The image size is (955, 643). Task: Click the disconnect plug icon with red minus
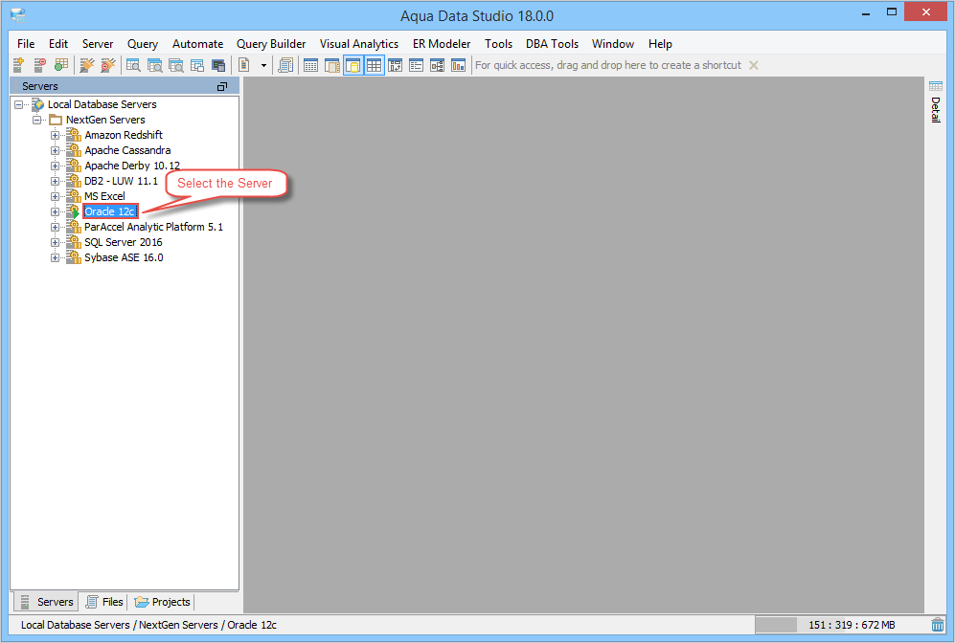(x=108, y=65)
